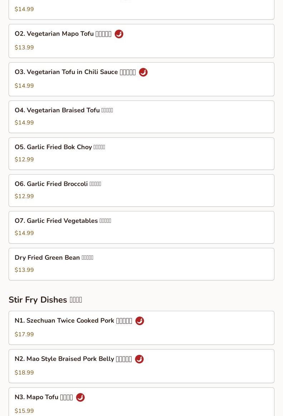Click spicy icon on Vegetarian Mapo Tofu
283x416 pixels.
point(119,34)
